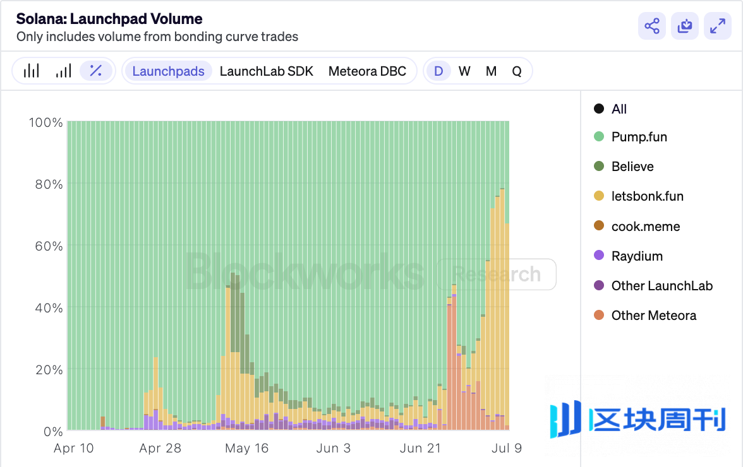The height and width of the screenshot is (467, 743).
Task: Toggle the letsbonk.fun series label
Action: [x=647, y=196]
